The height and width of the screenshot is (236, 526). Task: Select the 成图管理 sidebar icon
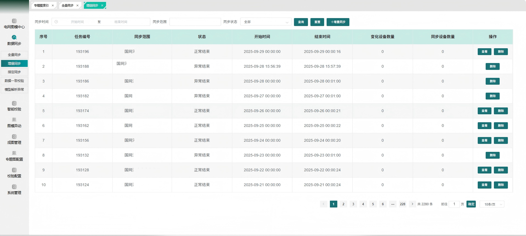[14, 137]
